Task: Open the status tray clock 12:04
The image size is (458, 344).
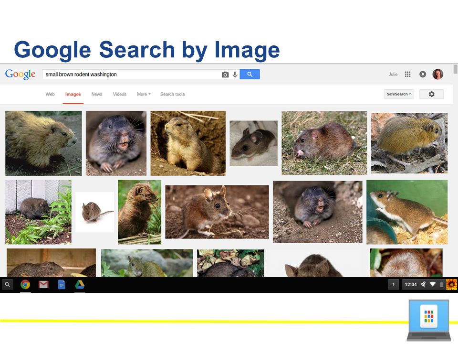Action: 410,284
